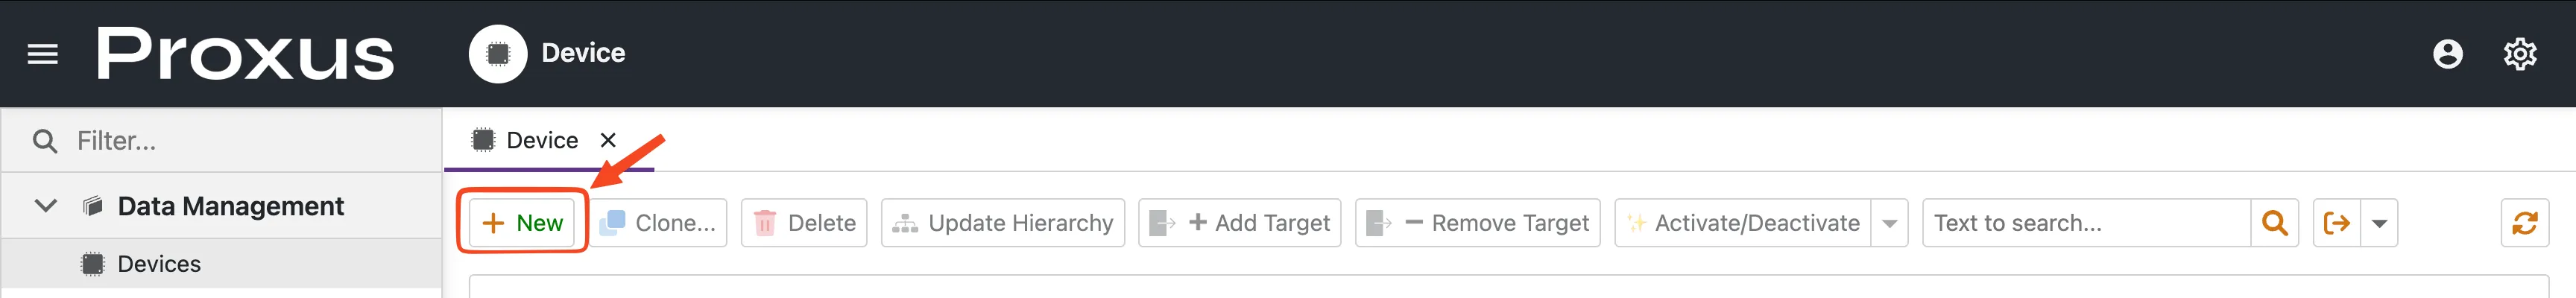Click the Device chip icon in header
2576x298 pixels.
click(497, 54)
